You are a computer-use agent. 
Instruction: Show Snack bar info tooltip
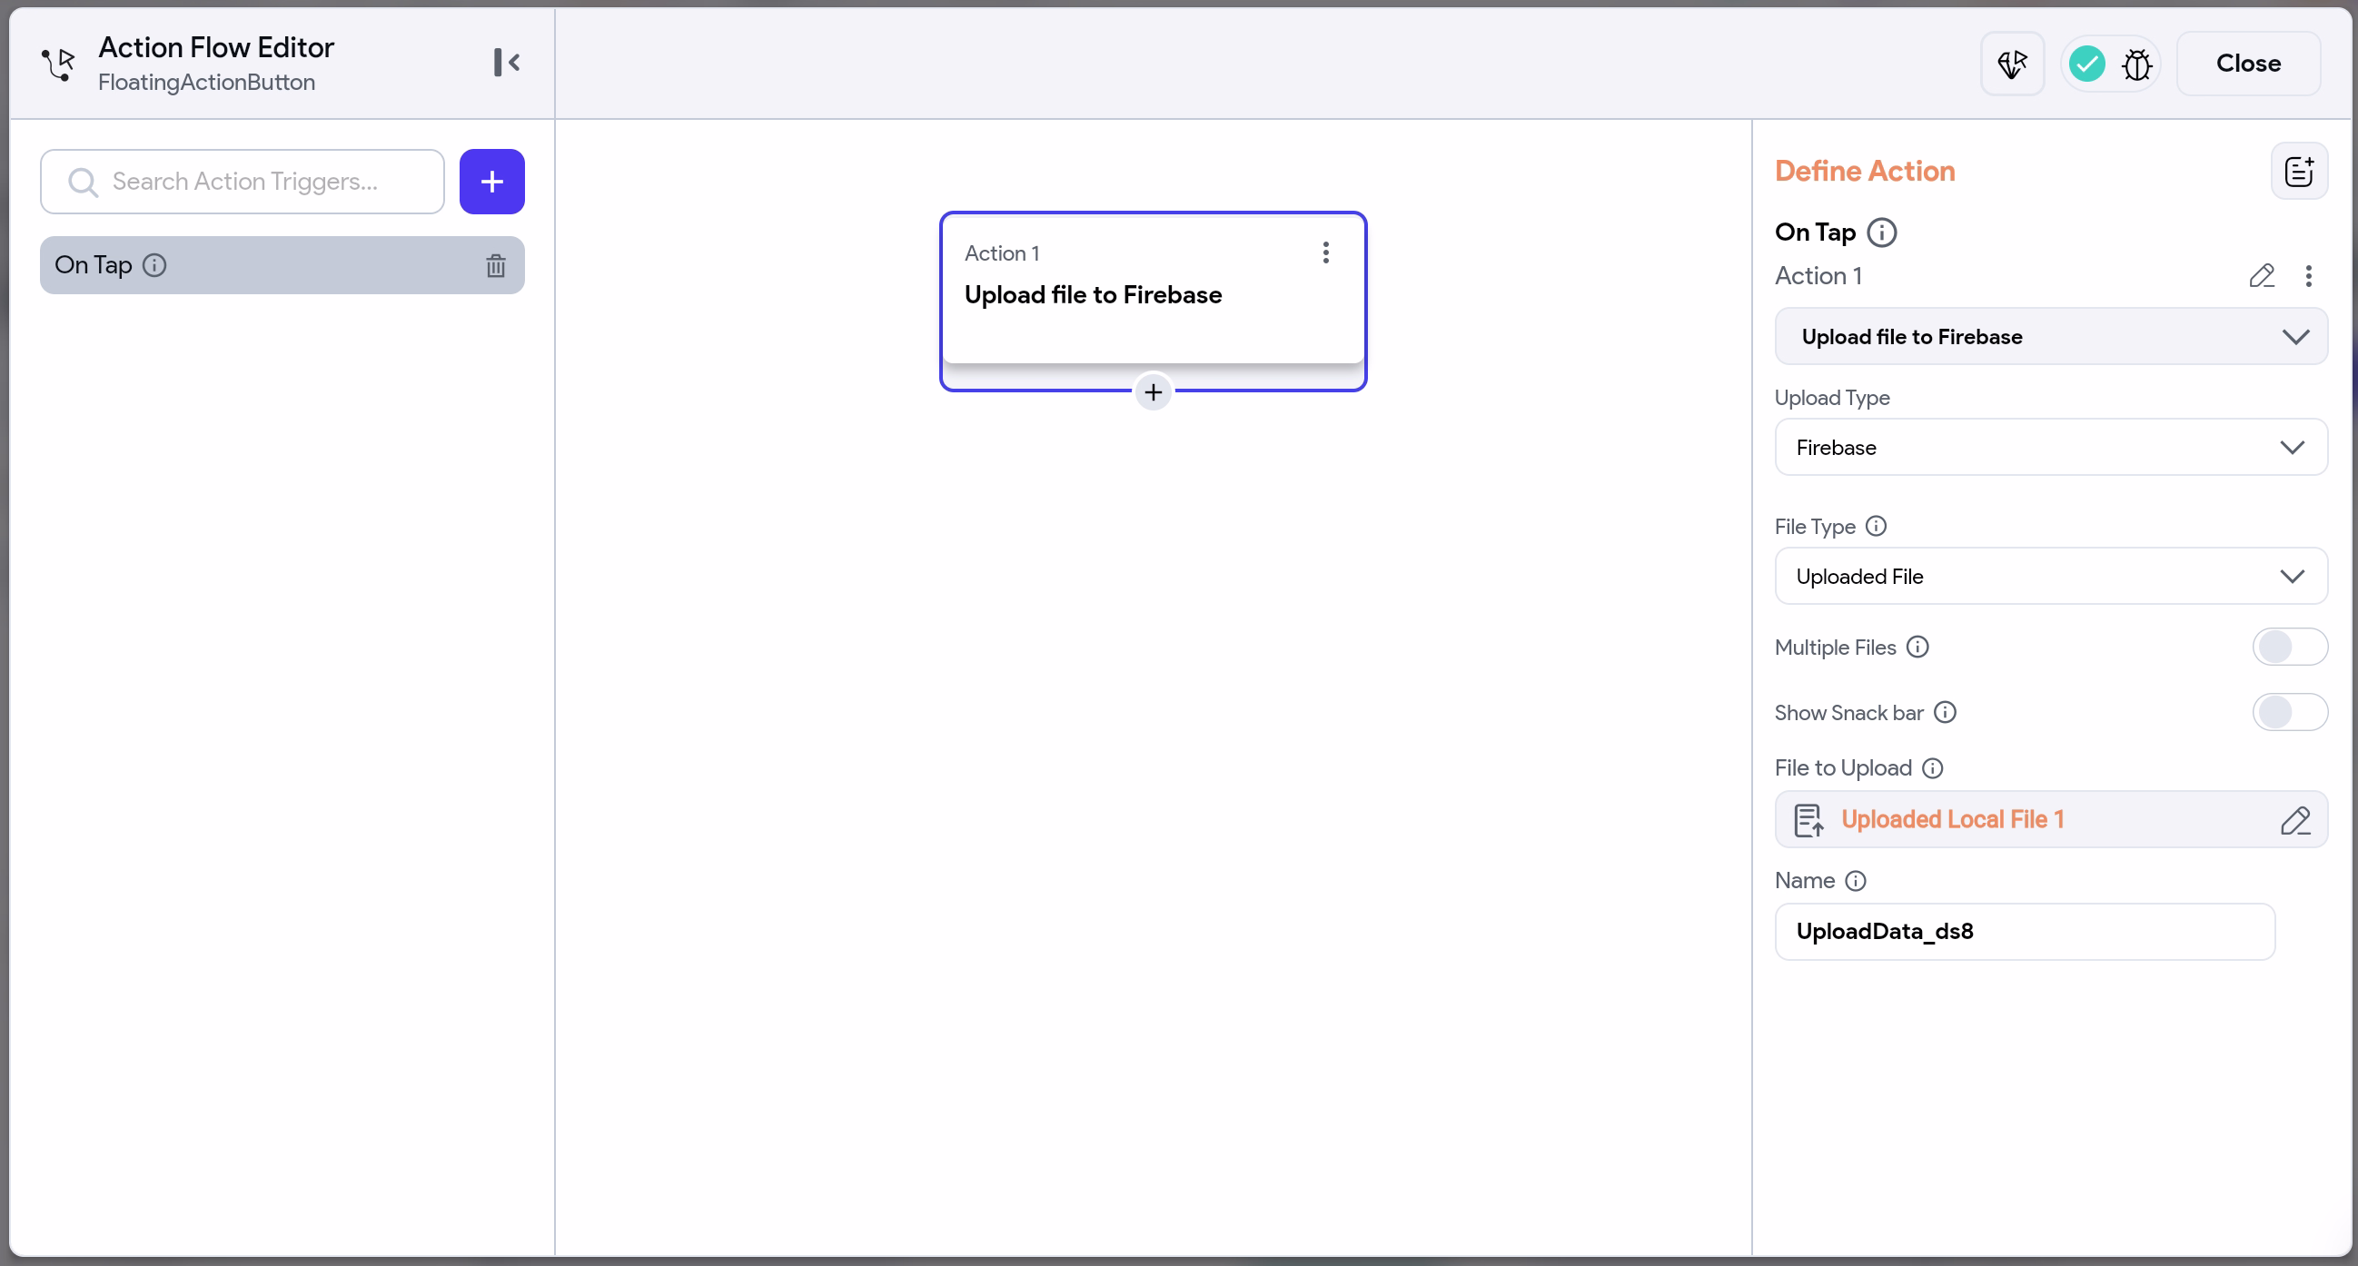tap(1945, 712)
